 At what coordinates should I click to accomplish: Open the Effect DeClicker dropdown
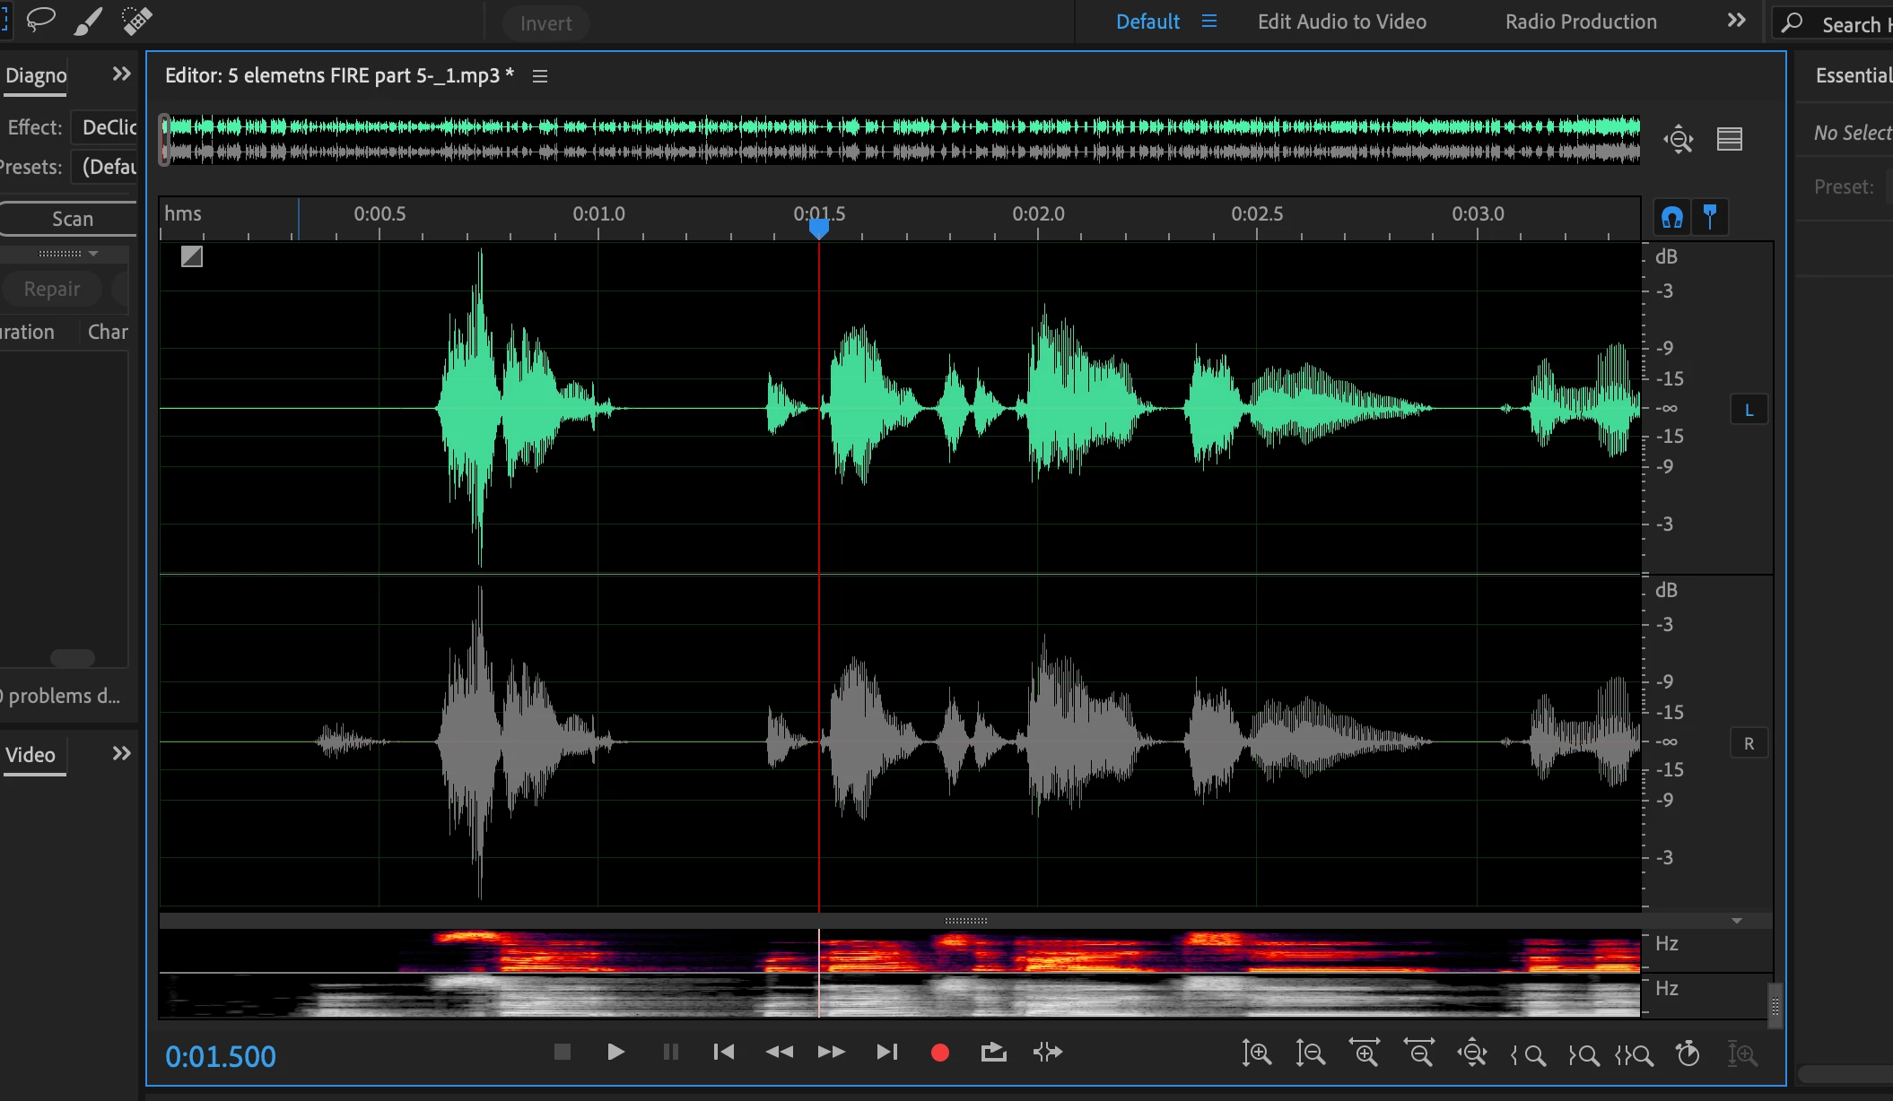(108, 127)
